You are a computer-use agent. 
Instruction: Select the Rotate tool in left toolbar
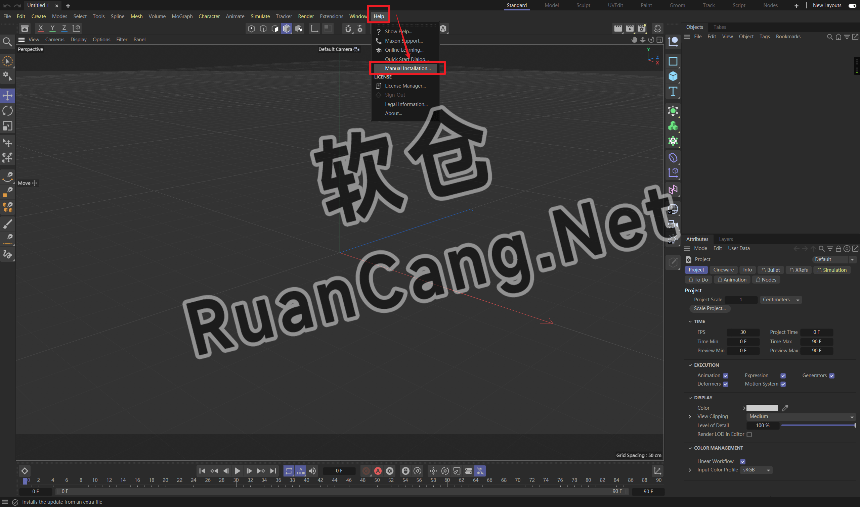pyautogui.click(x=7, y=111)
